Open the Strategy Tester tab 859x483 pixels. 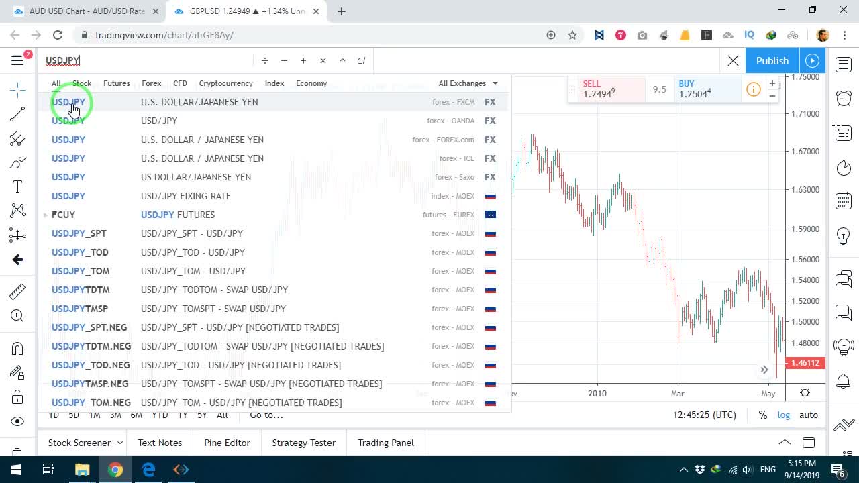[x=303, y=443]
